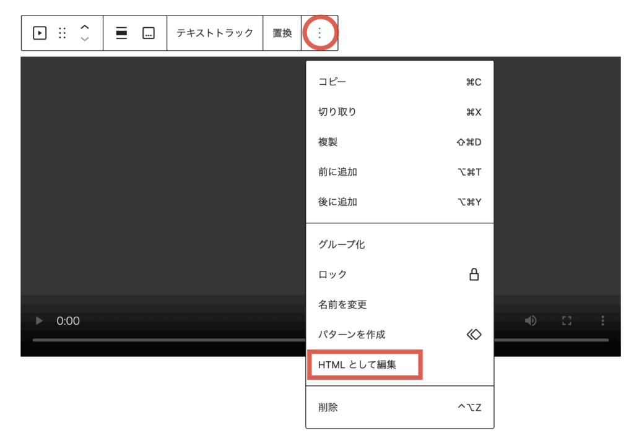
Task: Click the add caption icon in toolbar
Action: (148, 33)
